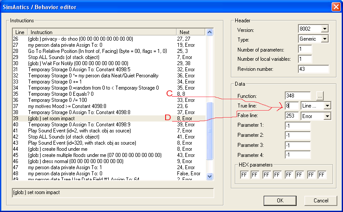
Task: Click the instruction list scrollbar thumb
Action: 209,131
